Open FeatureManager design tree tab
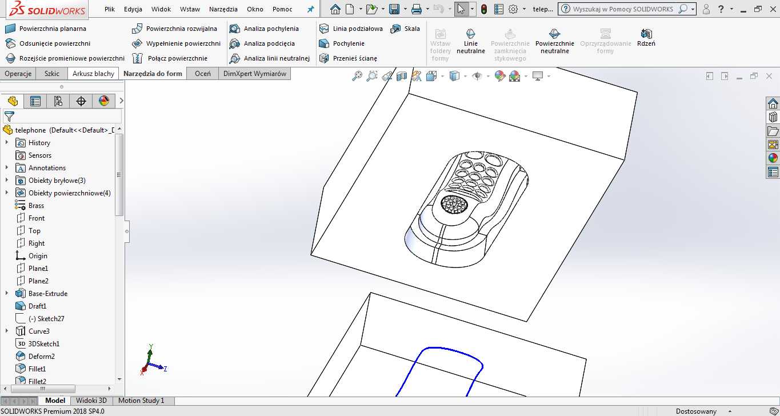The height and width of the screenshot is (416, 780). [13, 101]
